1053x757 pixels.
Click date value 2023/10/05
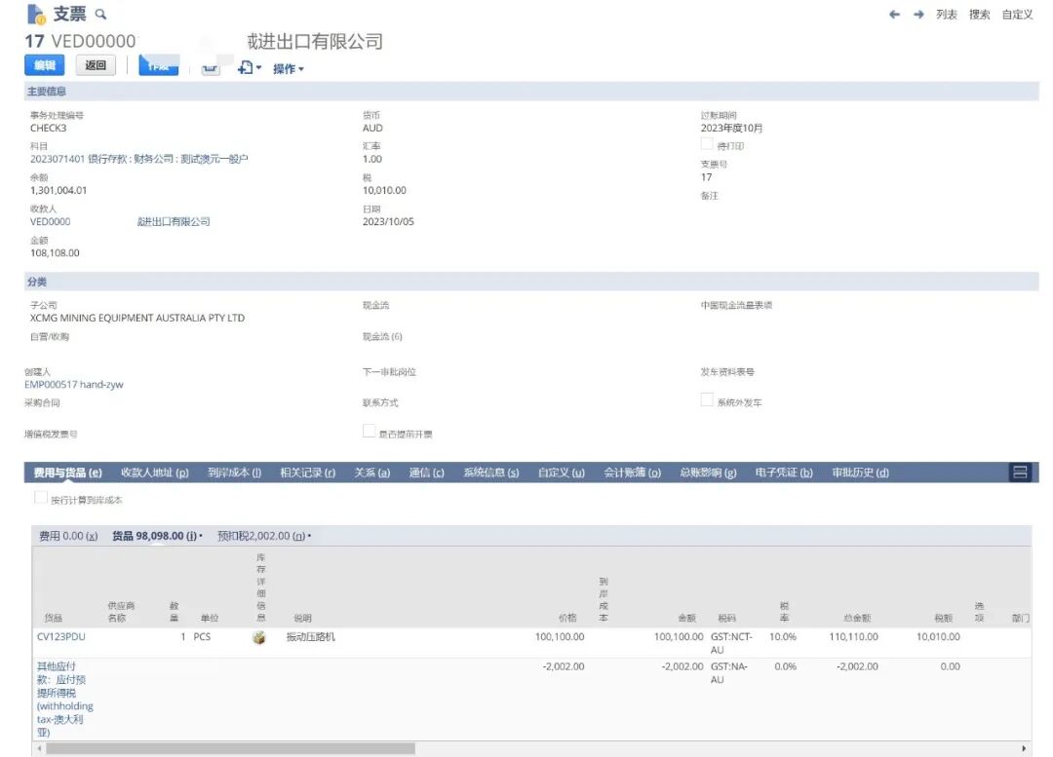pyautogui.click(x=388, y=221)
